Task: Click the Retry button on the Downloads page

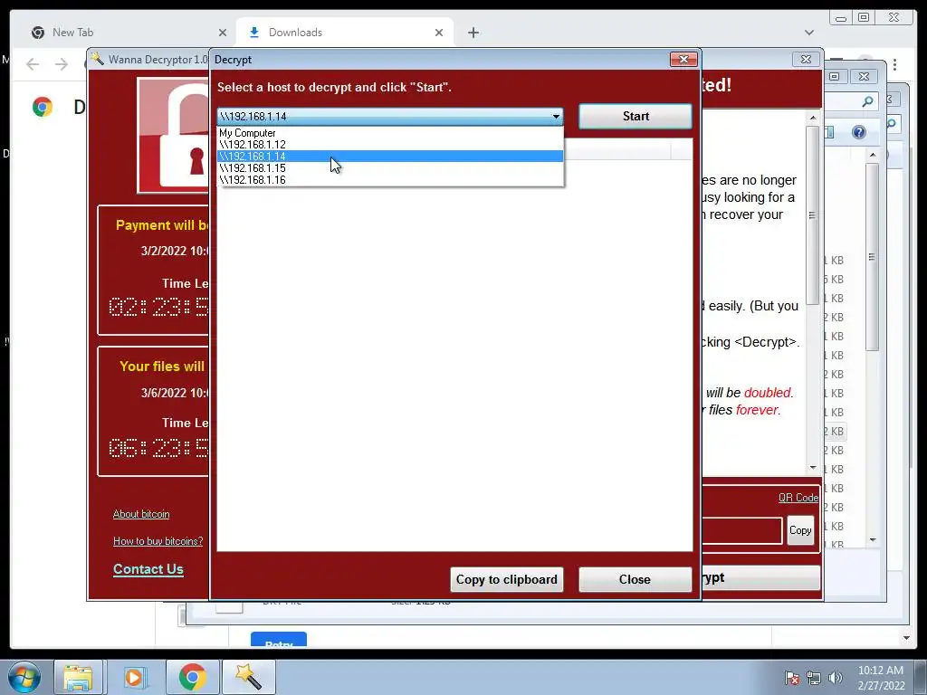Action: (279, 640)
